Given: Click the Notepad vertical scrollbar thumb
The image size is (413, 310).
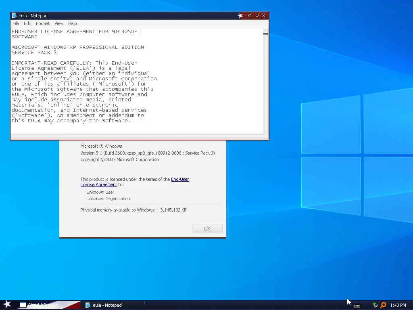Looking at the screenshot, I should point(265,34).
